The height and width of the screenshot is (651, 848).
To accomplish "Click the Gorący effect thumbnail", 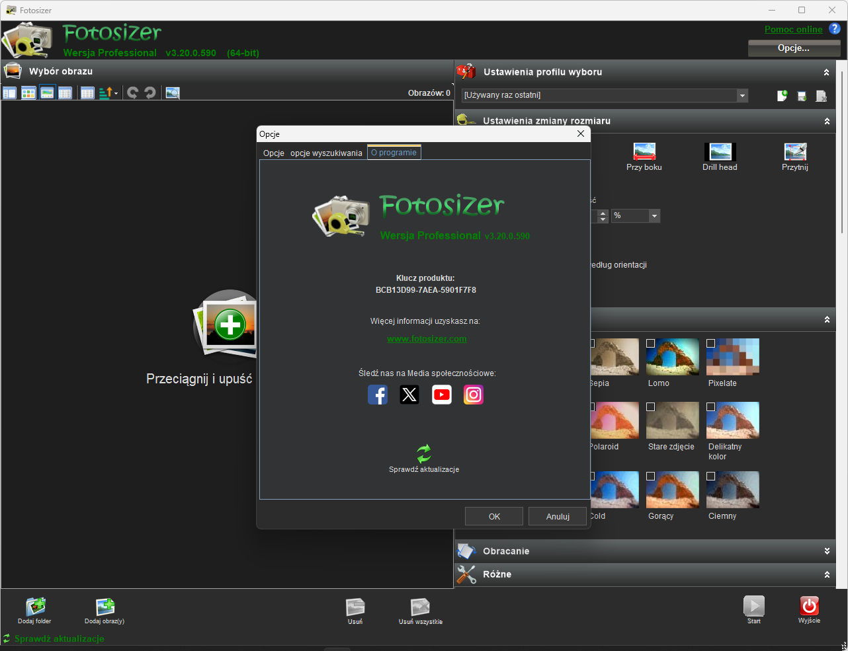I will tap(673, 490).
